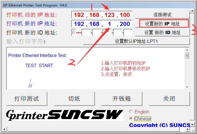Select the English language radio button
The width and height of the screenshot is (197, 134).
click(131, 112)
